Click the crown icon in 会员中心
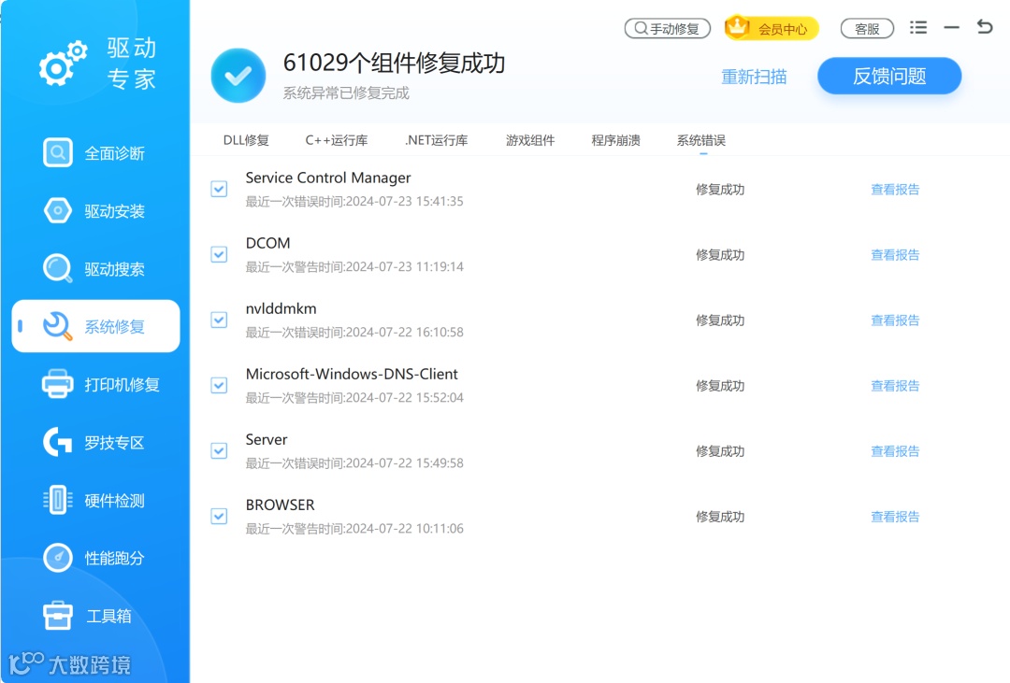 click(x=738, y=27)
